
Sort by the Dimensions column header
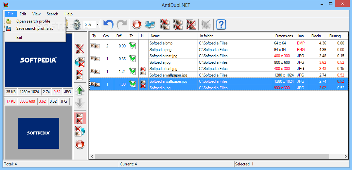click(285, 36)
